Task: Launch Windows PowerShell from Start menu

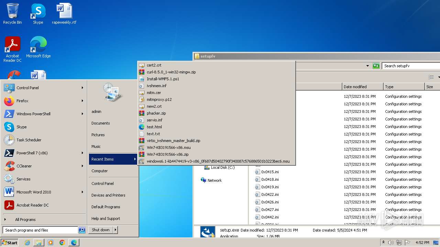Action: (44, 114)
